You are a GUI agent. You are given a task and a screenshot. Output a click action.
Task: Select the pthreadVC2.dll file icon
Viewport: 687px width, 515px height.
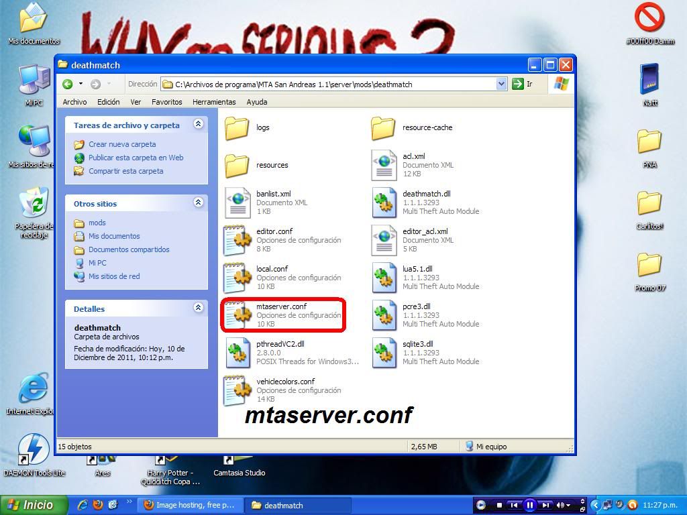[238, 353]
